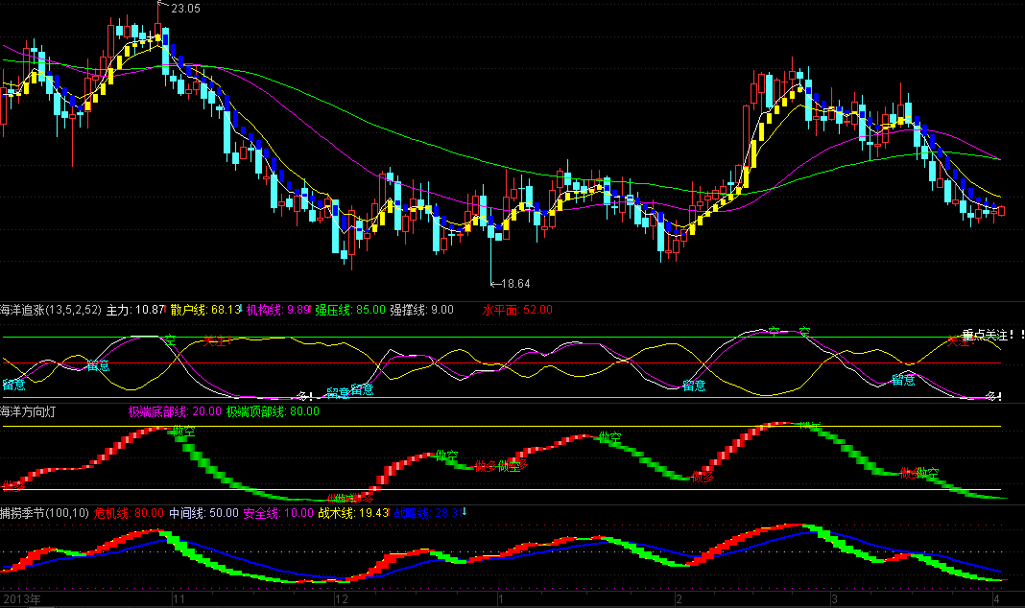Click the green 强压线: 85.00 label
The image size is (1025, 608).
tap(351, 310)
